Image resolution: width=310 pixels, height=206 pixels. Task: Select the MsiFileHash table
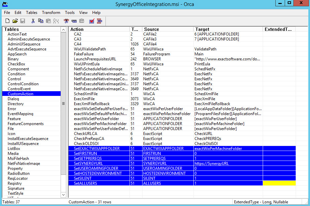pyautogui.click(x=18, y=159)
